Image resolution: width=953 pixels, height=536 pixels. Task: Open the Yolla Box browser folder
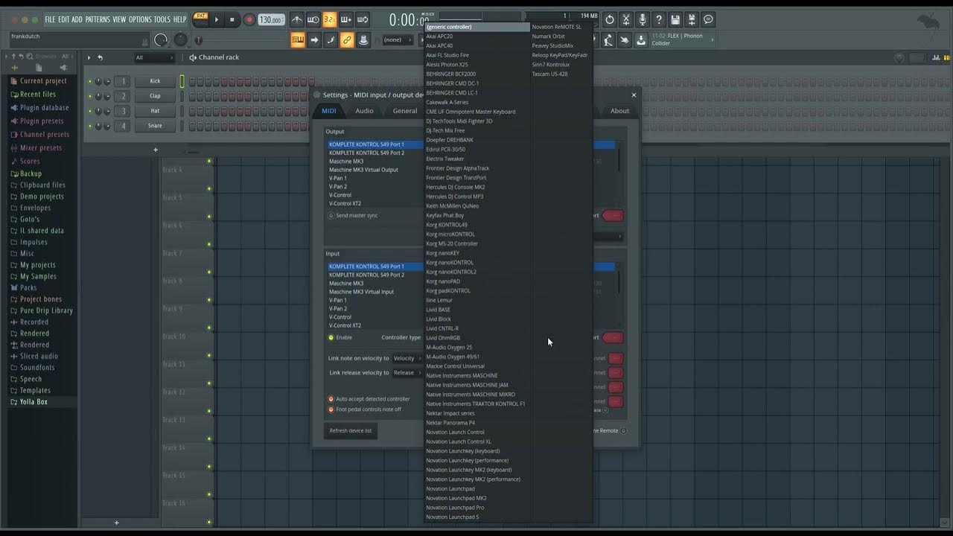[34, 402]
